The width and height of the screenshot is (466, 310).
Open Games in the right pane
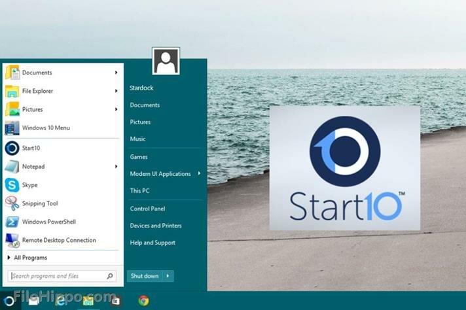pos(139,157)
